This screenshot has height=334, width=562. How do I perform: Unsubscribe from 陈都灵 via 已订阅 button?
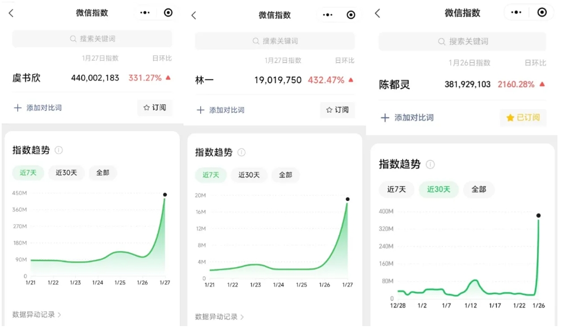pyautogui.click(x=523, y=118)
